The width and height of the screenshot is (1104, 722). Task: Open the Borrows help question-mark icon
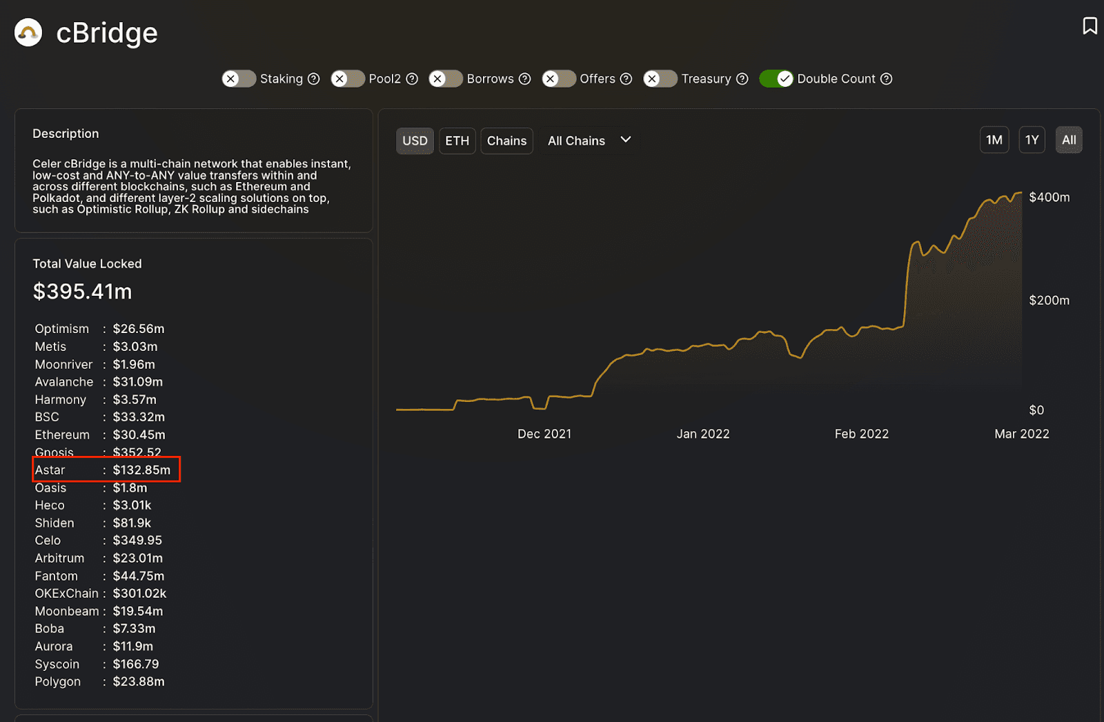tap(524, 79)
